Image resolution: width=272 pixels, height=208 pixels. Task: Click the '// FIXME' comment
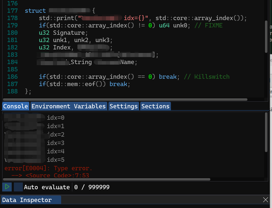[x=208, y=26]
